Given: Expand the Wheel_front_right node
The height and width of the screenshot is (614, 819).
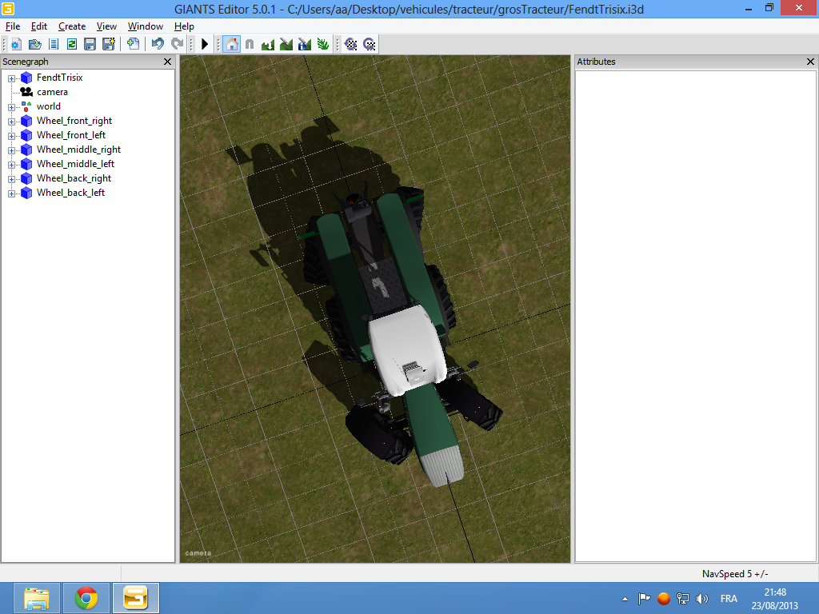Looking at the screenshot, I should tap(11, 122).
